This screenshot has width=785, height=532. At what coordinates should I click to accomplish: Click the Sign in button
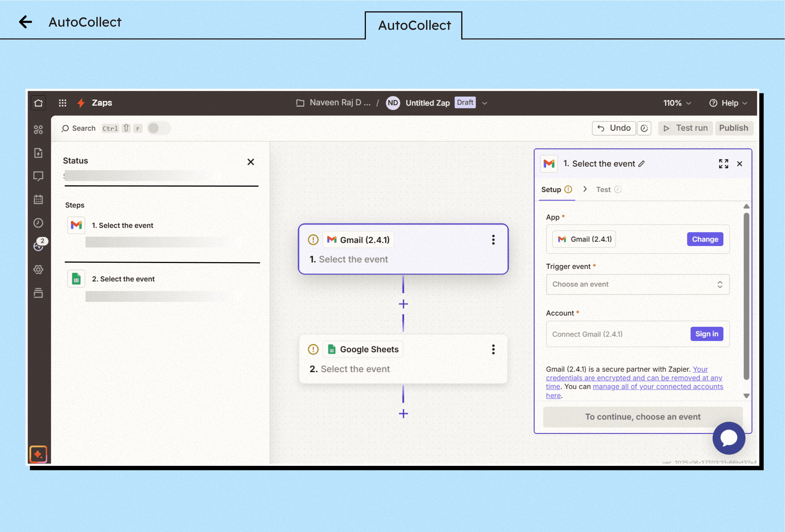coord(706,334)
